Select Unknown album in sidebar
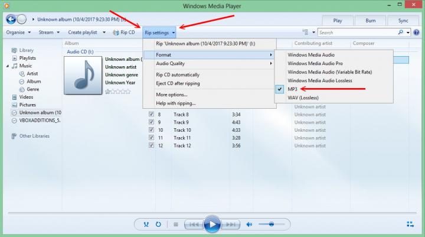 37,113
